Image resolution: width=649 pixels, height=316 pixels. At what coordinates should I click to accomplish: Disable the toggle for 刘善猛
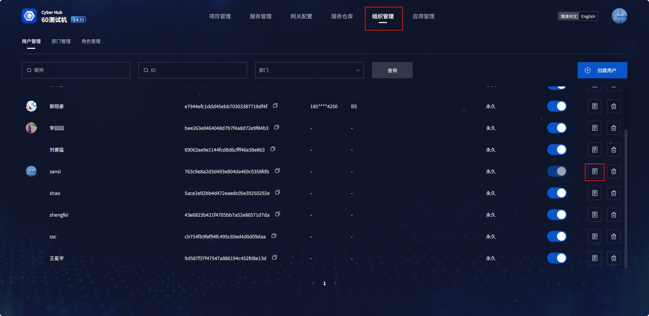pos(557,150)
